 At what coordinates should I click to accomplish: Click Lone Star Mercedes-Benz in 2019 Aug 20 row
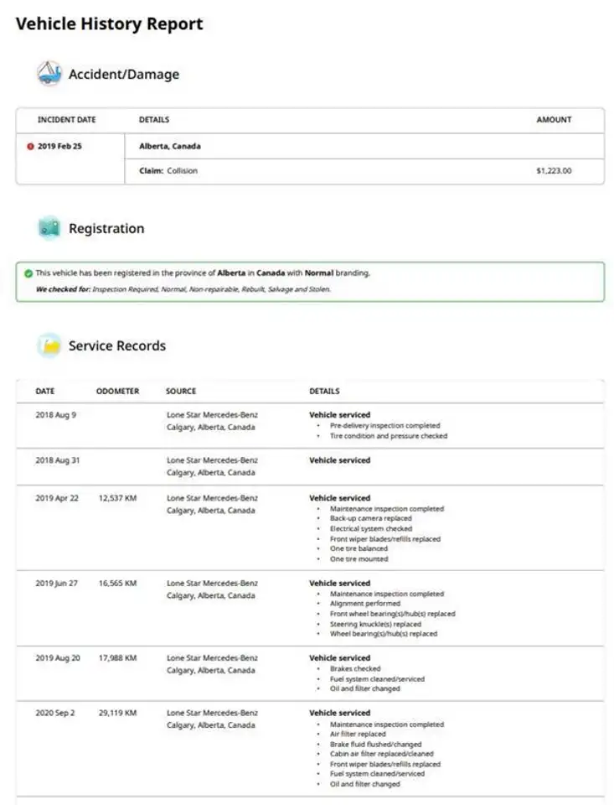point(212,658)
